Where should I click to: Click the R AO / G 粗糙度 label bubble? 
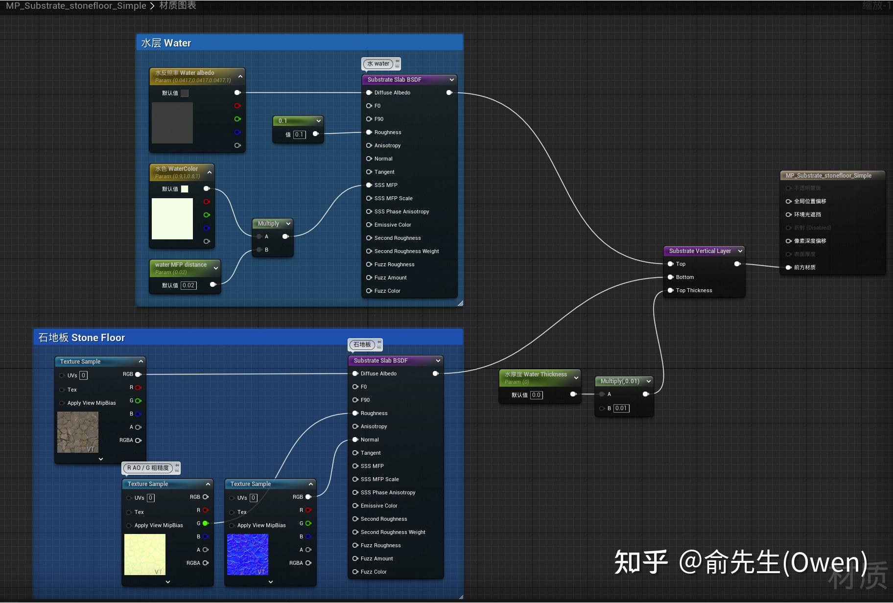tap(148, 468)
